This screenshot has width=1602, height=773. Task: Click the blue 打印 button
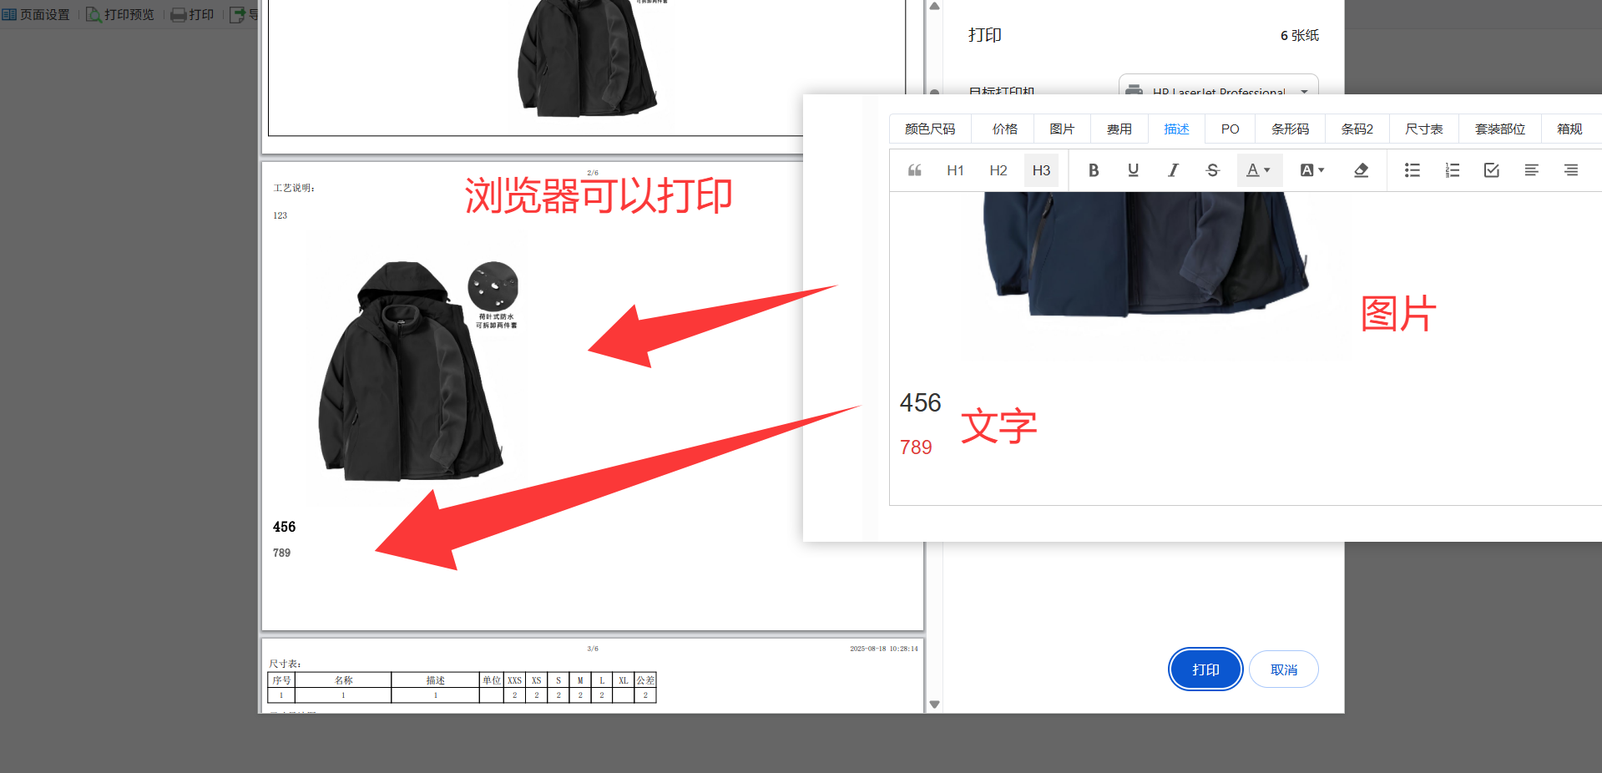pos(1205,669)
